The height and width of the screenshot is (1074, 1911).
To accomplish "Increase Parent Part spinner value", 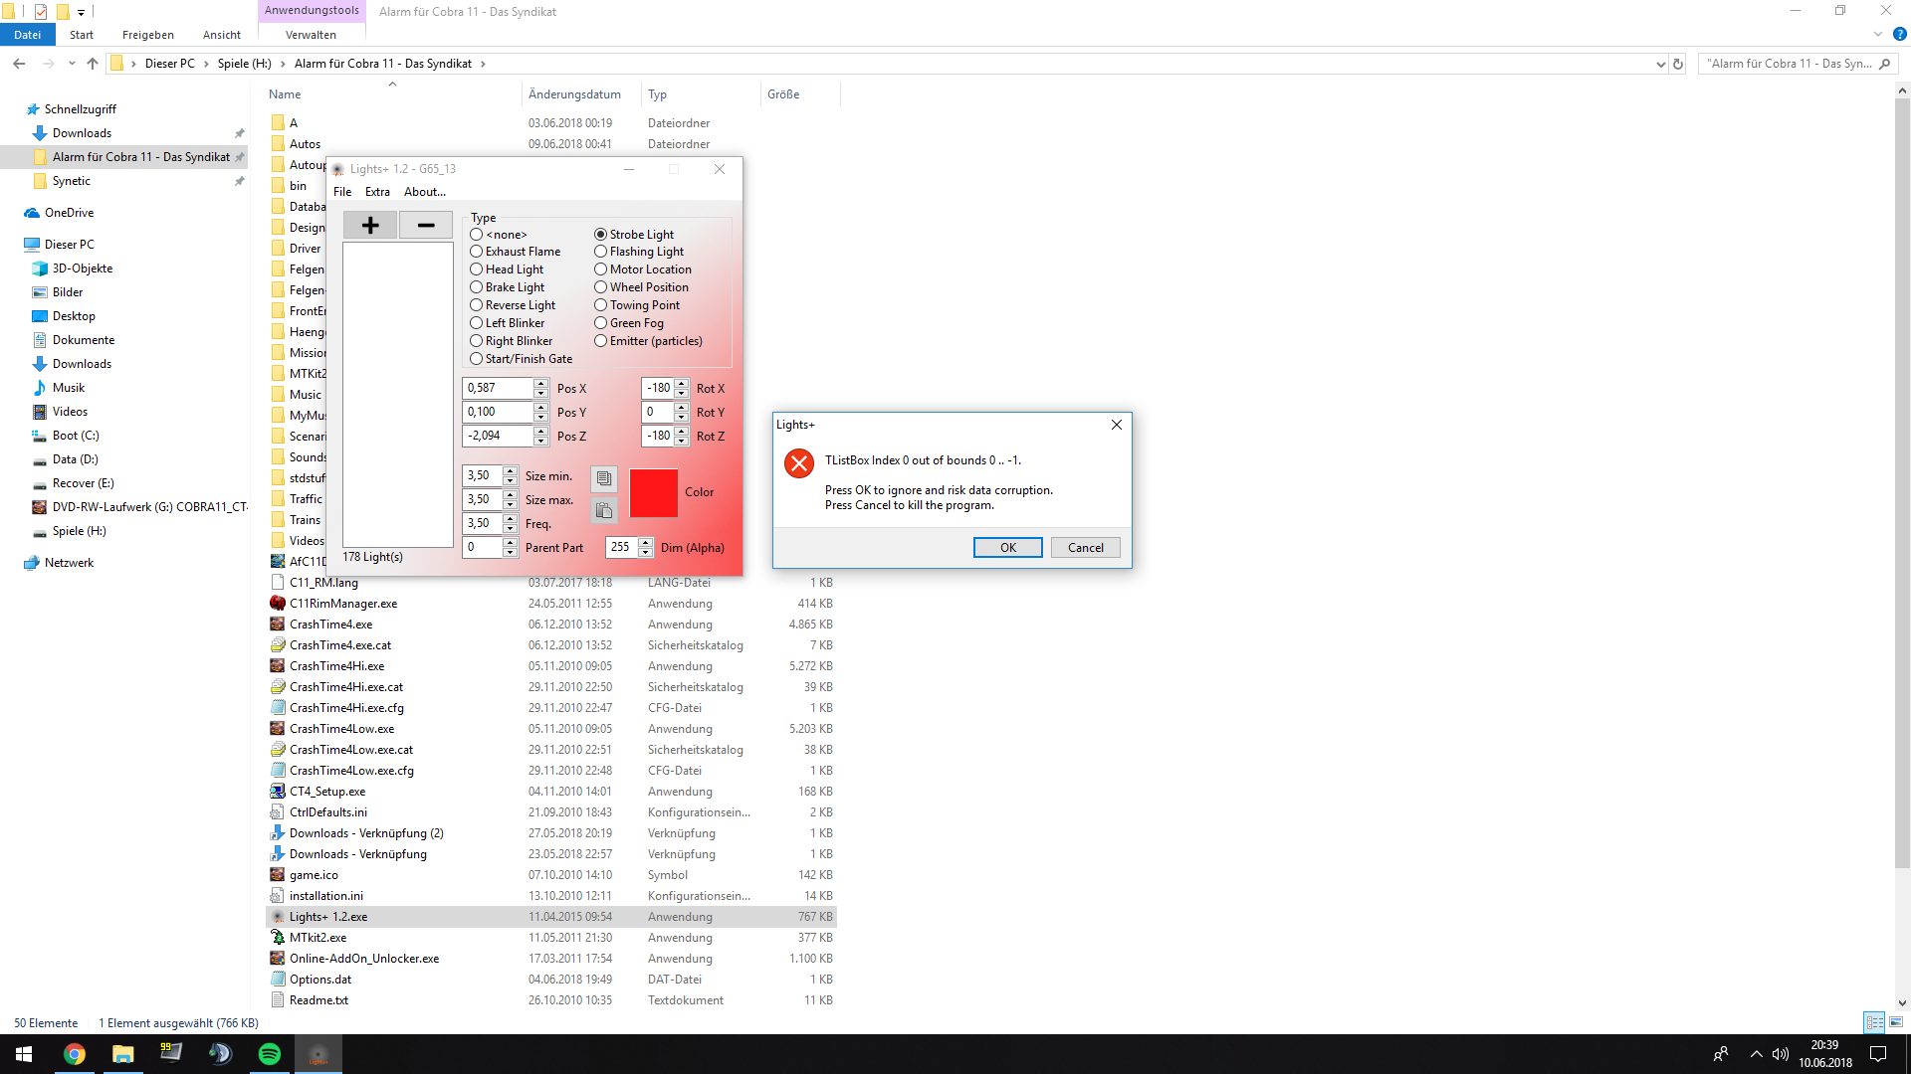I will 510,542.
